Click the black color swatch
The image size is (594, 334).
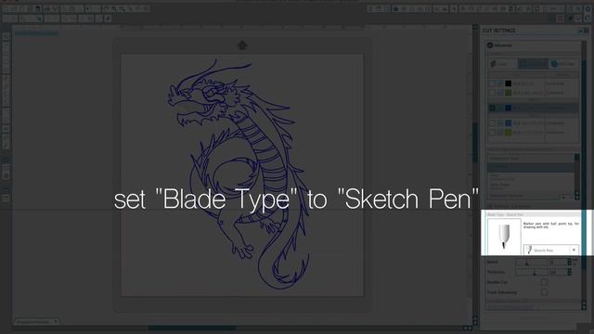tap(508, 83)
